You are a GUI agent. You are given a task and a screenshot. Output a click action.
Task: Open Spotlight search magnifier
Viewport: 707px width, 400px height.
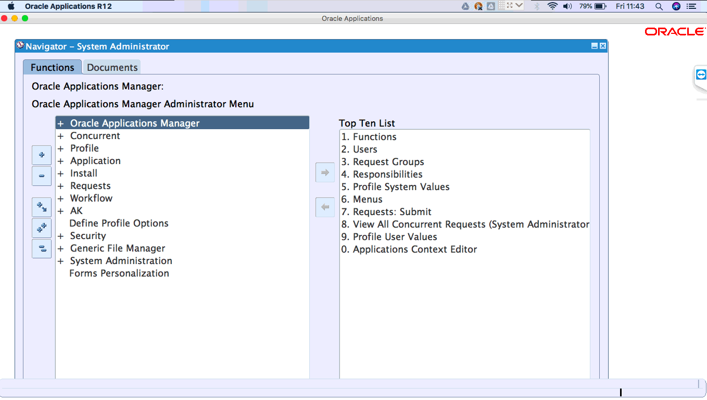[659, 6]
